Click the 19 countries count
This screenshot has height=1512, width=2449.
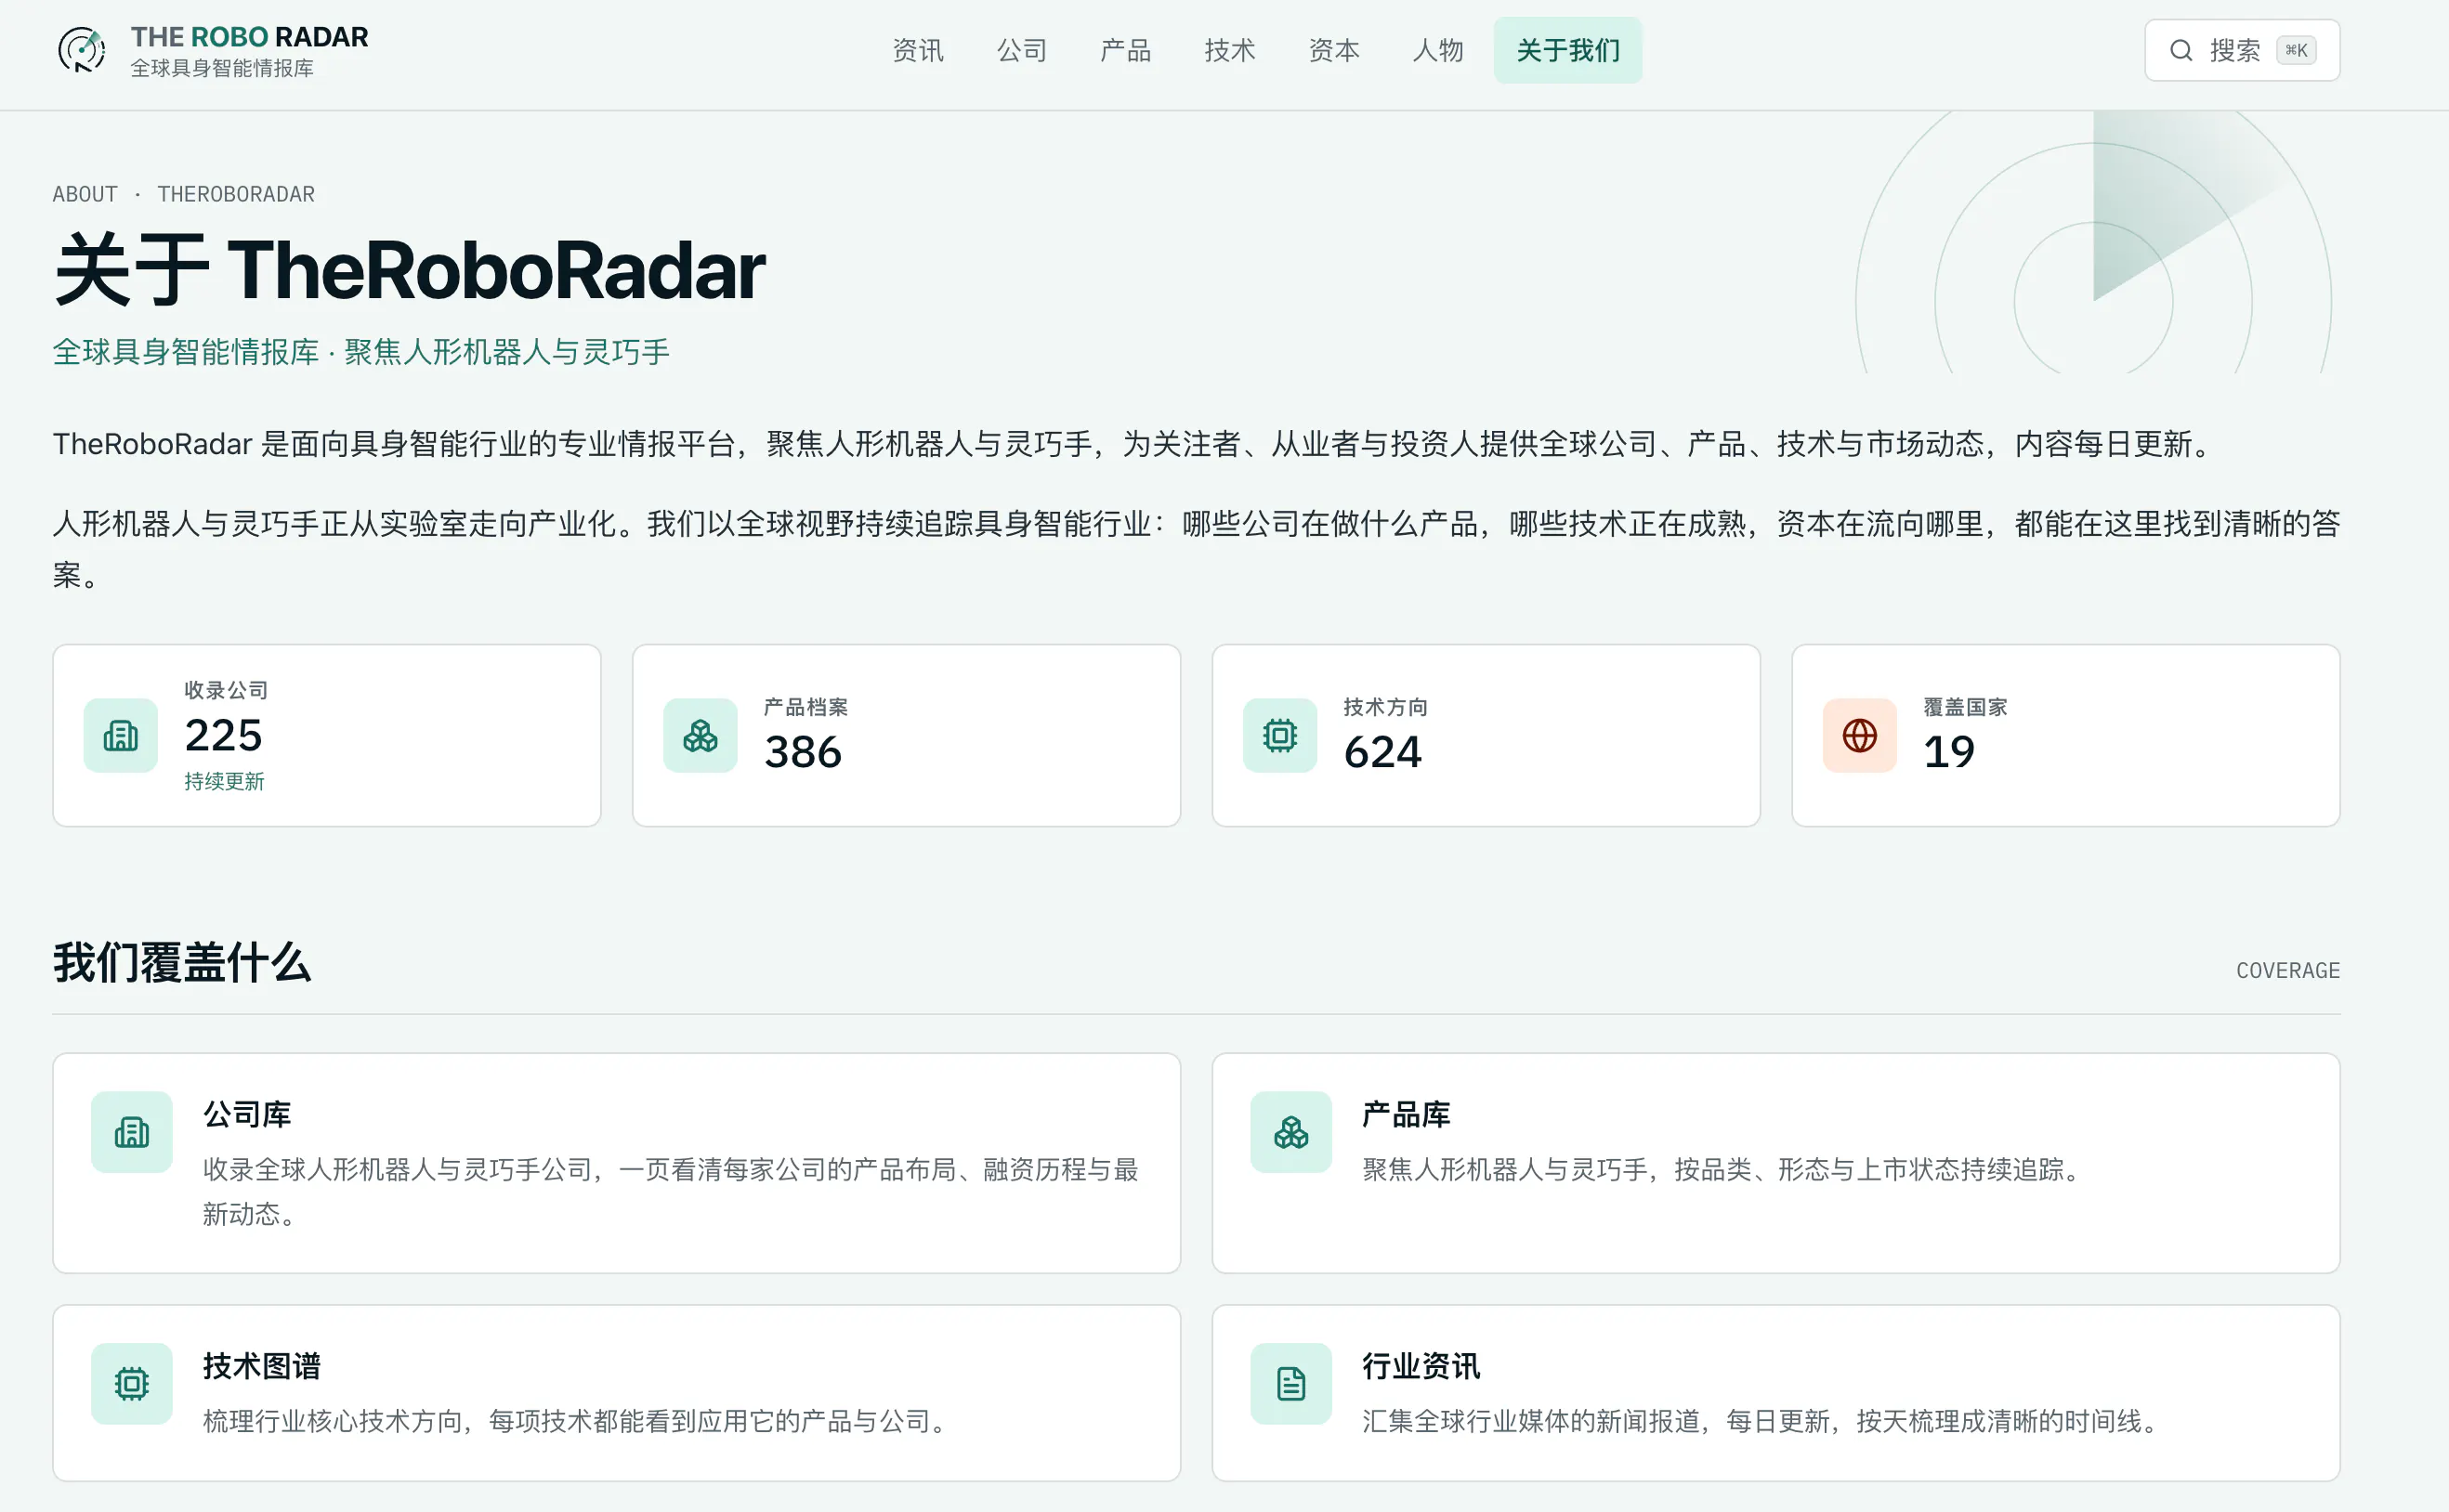pos(1949,752)
